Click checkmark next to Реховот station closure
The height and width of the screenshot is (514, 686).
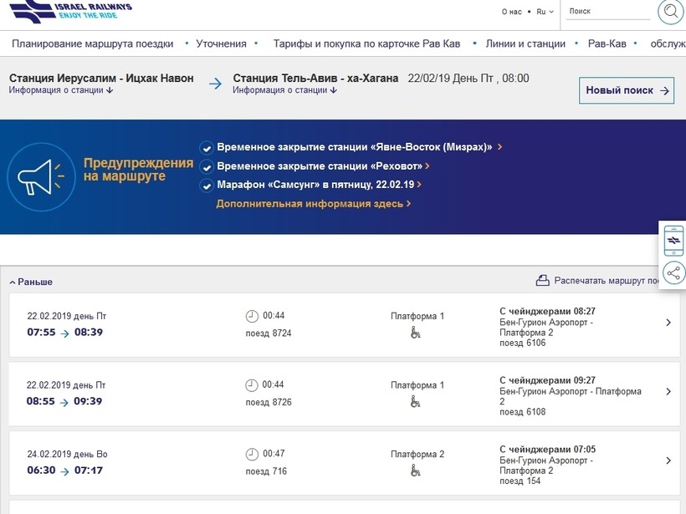pos(207,166)
